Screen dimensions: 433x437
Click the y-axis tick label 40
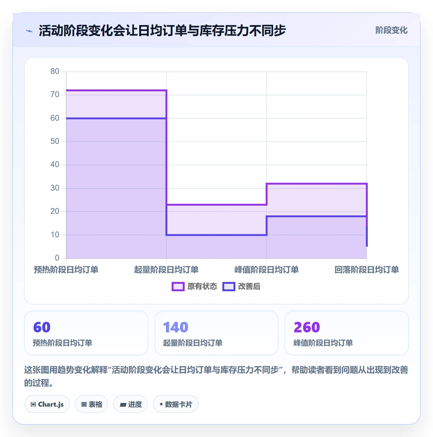tap(55, 165)
